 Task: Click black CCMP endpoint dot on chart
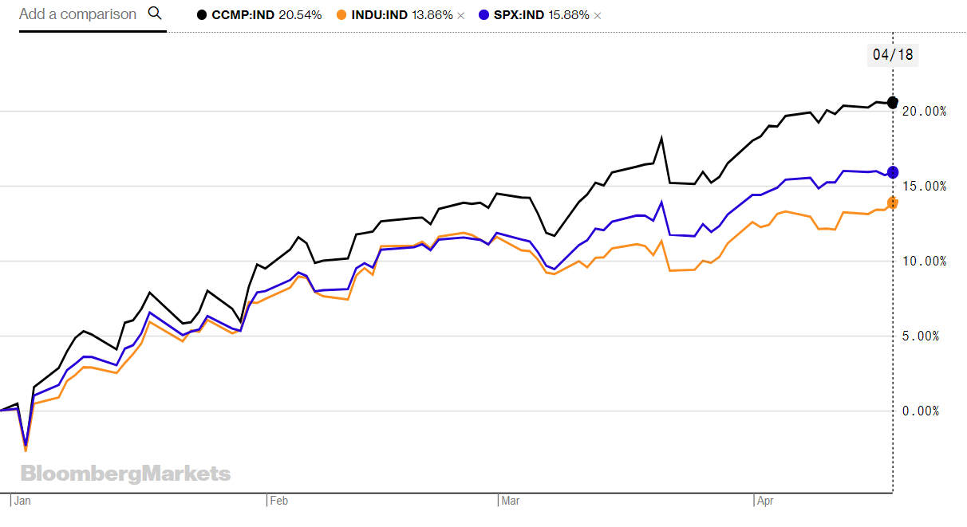[893, 102]
